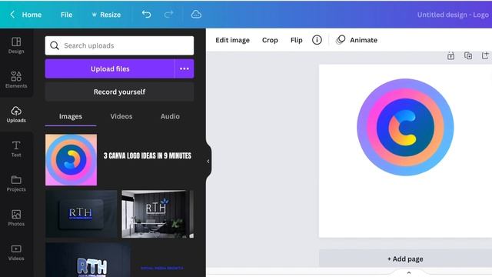Click the Record yourself button
Viewport: 492px width, 277px height.
coord(119,92)
